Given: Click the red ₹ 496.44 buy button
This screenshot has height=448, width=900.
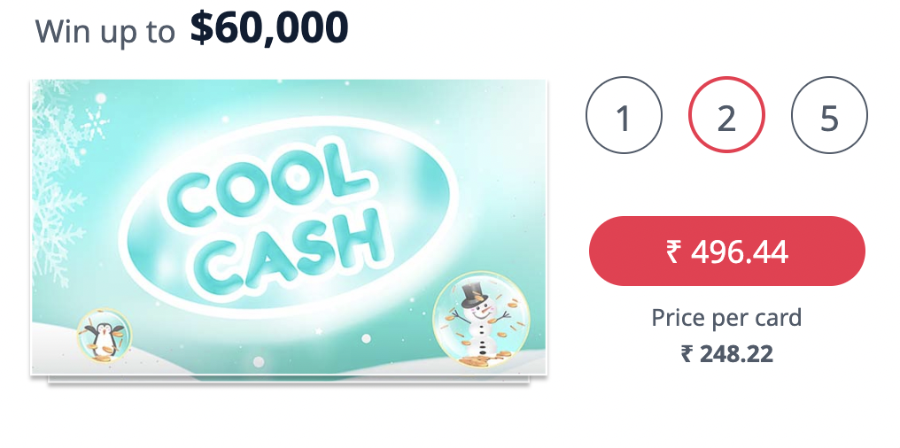Looking at the screenshot, I should coord(726,251).
